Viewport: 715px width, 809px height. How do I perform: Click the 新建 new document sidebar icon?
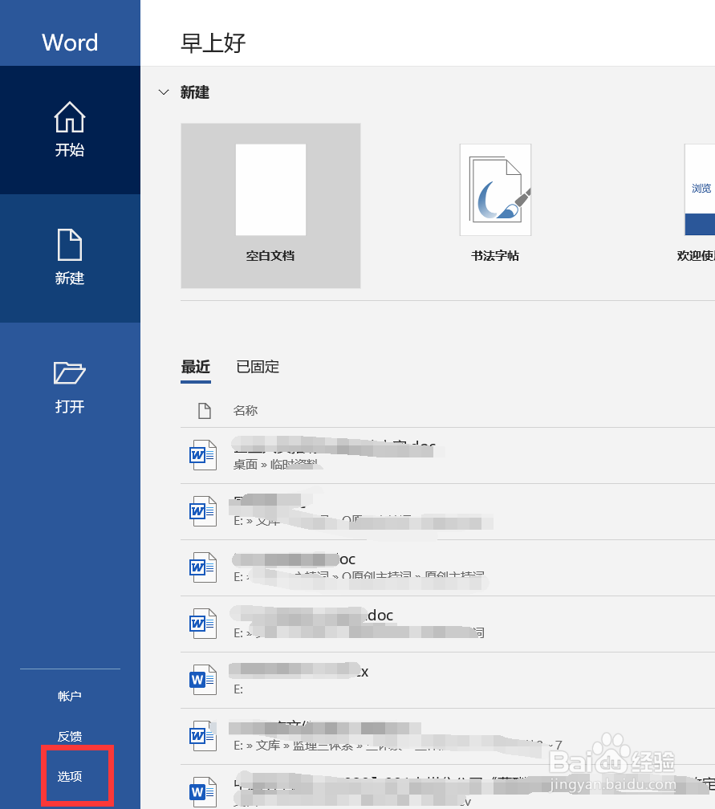click(70, 245)
